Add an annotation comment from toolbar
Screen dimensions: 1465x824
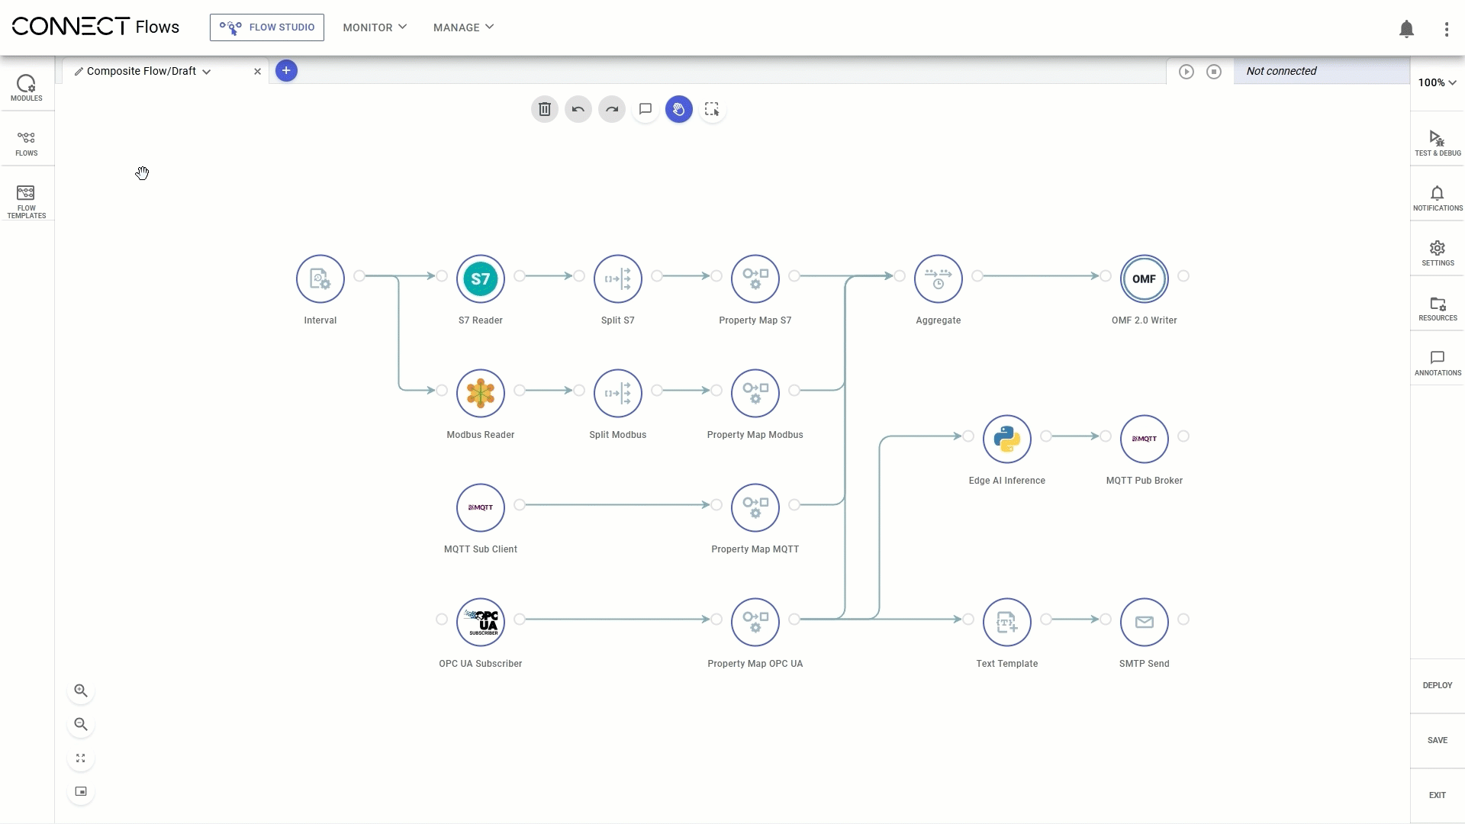tap(646, 109)
